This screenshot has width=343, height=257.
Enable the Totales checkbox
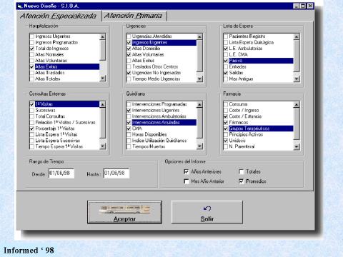click(x=242, y=171)
